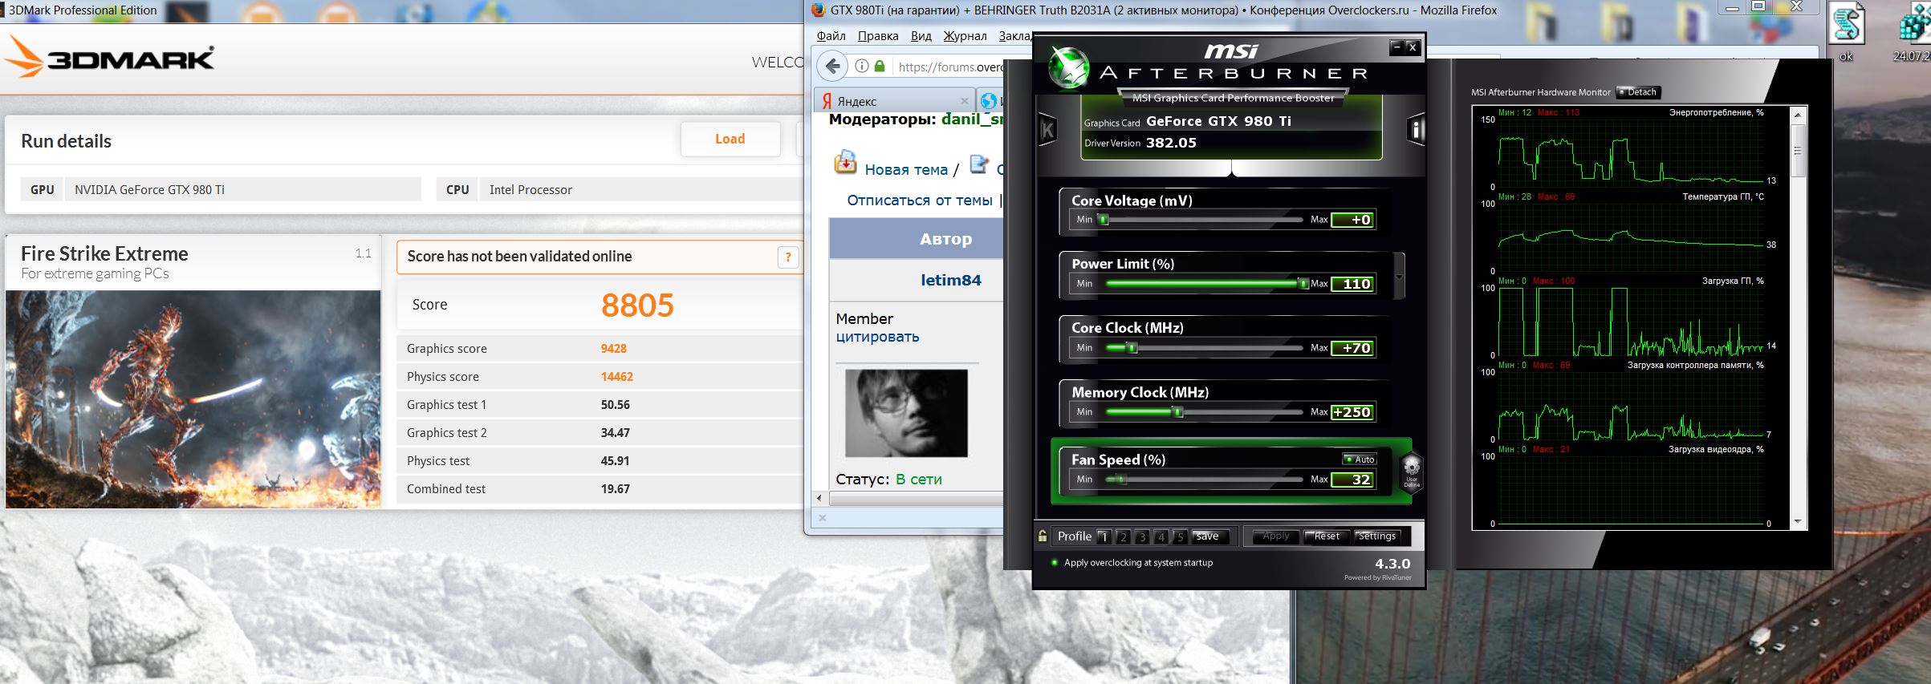Click the Firefox address bar URL

951,67
